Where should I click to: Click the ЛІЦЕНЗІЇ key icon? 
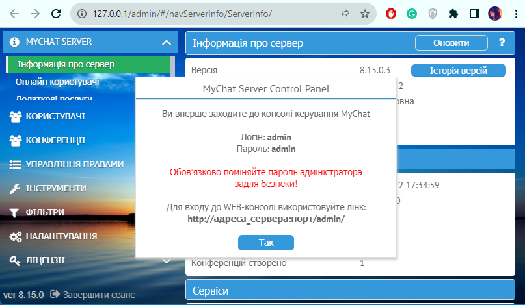(15, 261)
